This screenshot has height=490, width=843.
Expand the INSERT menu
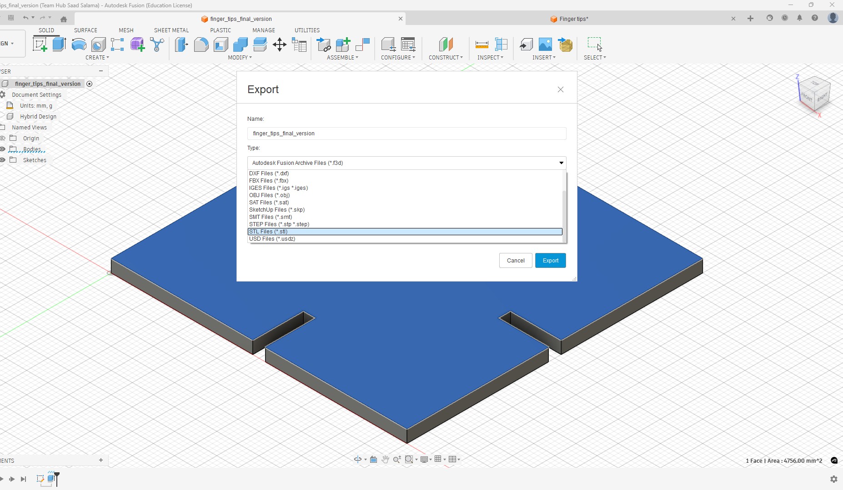(544, 58)
